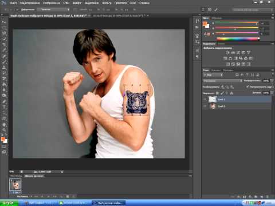Open the Фильтр menu
This screenshot has height=206, width=275.
pyautogui.click(x=107, y=3)
